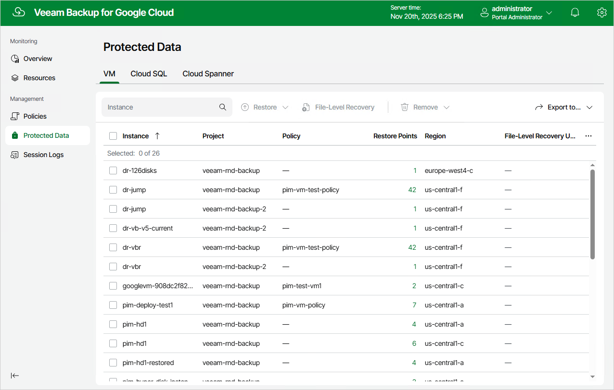Click the Remove trash bin icon
Image resolution: width=614 pixels, height=390 pixels.
click(405, 107)
